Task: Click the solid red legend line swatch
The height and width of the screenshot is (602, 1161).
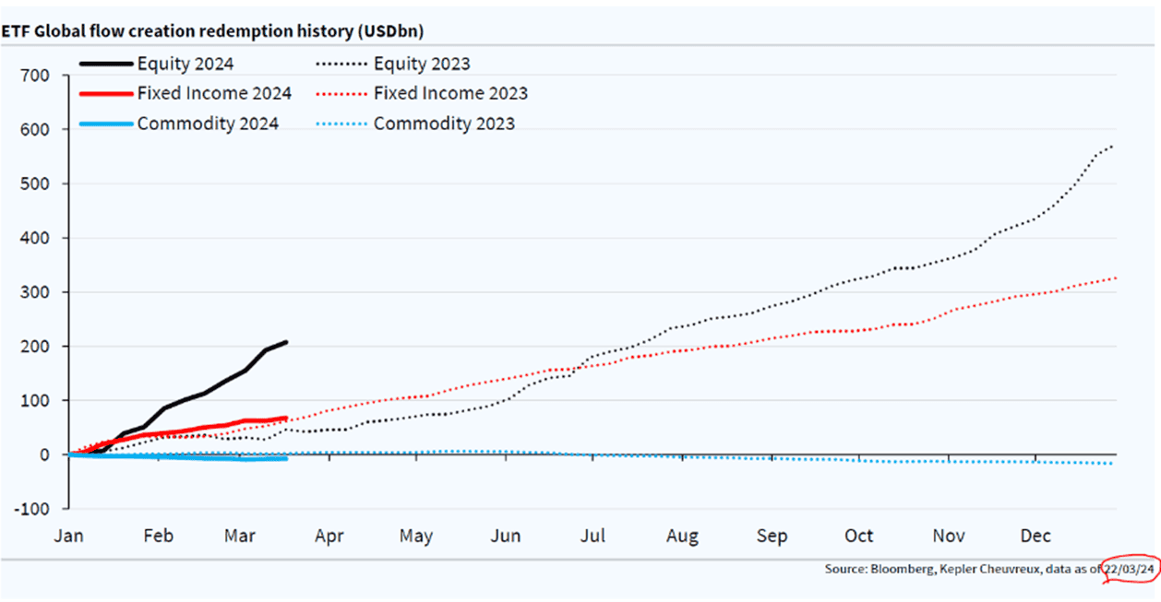Action: (x=105, y=93)
